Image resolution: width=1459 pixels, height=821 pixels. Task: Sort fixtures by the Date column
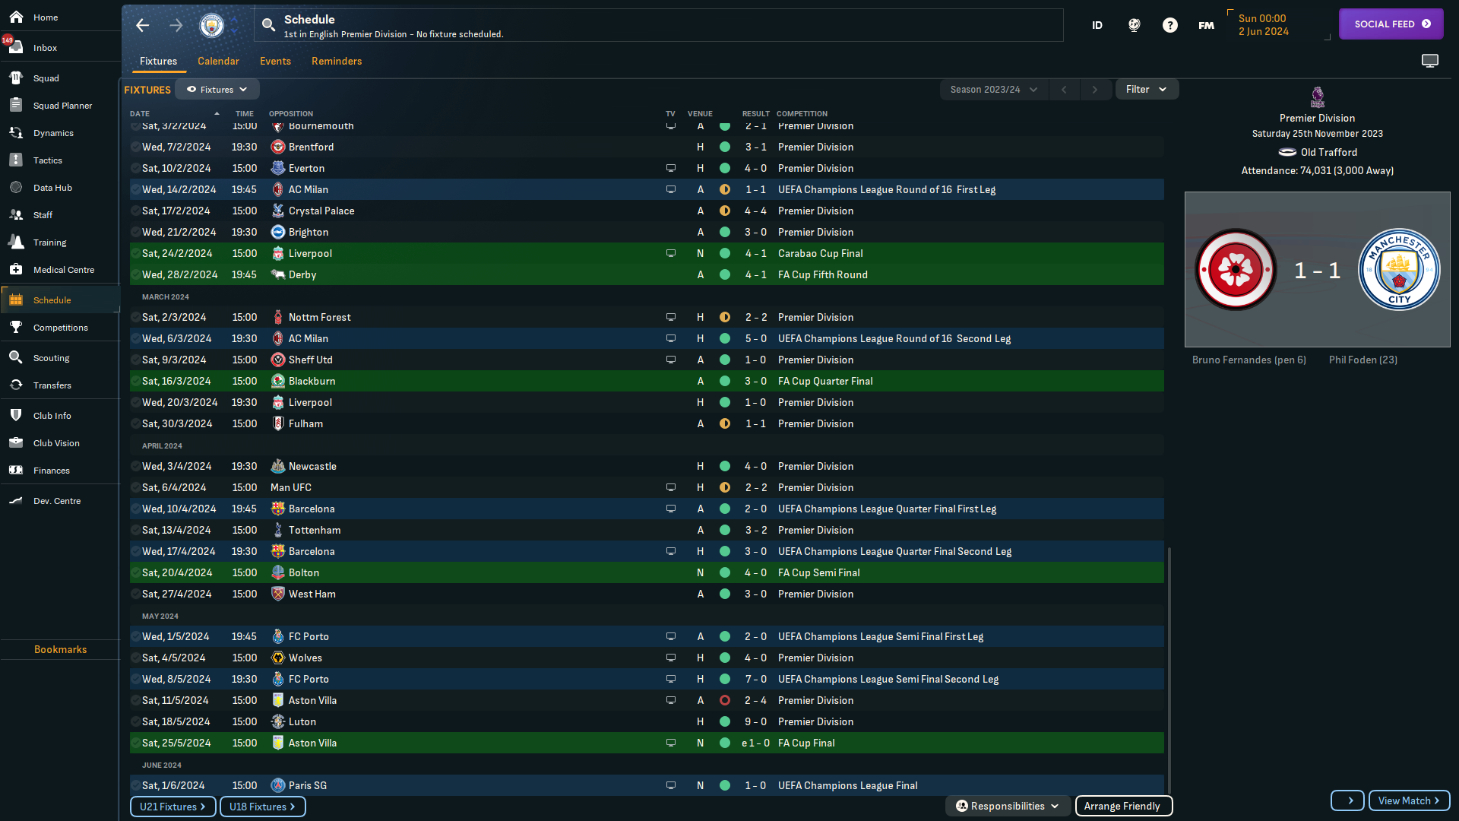175,113
